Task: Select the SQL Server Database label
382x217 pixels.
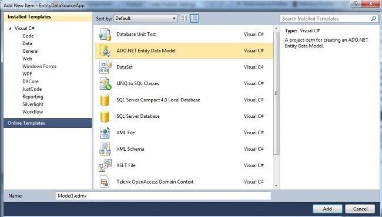Action: pyautogui.click(x=138, y=116)
